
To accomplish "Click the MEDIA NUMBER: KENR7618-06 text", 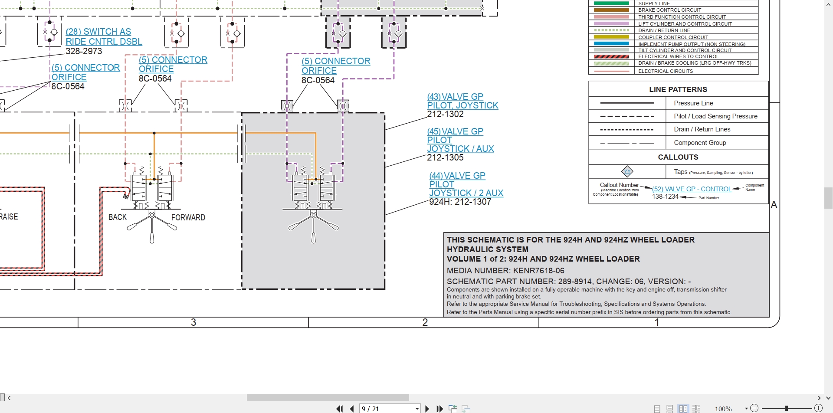I will pos(505,271).
